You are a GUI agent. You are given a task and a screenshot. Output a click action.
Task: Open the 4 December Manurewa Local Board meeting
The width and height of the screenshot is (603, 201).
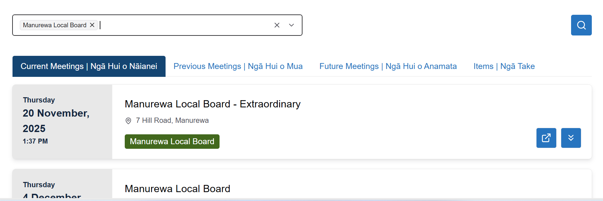coord(177,189)
